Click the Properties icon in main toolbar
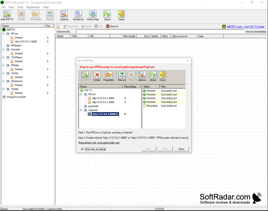This screenshot has height=211, width=268. (35, 16)
